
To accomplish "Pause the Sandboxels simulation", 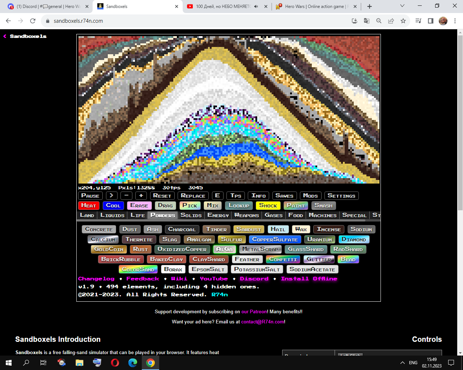I will 90,195.
